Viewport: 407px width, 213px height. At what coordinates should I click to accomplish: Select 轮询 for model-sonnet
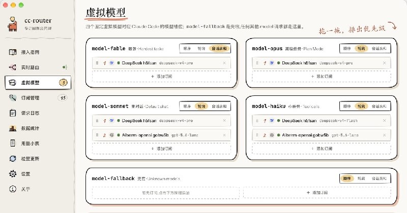[x=201, y=106]
